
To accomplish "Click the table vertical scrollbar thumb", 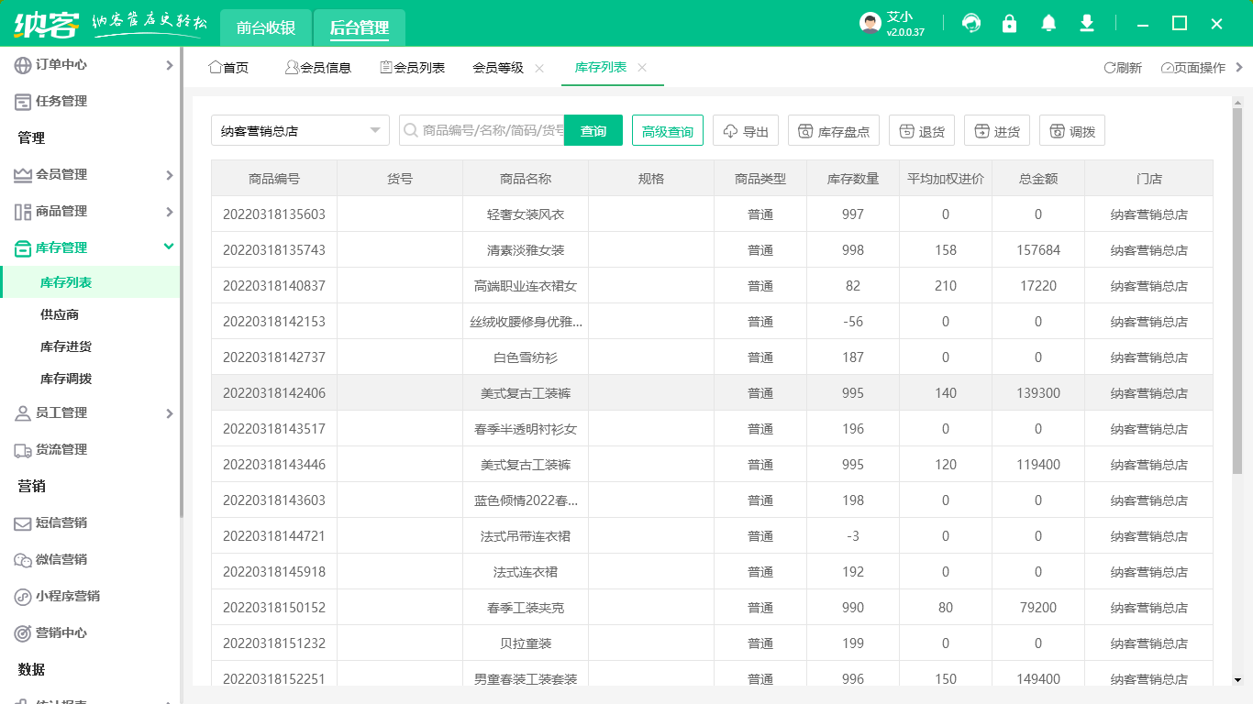I will (x=1237, y=291).
